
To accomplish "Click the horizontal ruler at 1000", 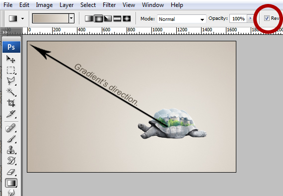I will tap(157, 30).
